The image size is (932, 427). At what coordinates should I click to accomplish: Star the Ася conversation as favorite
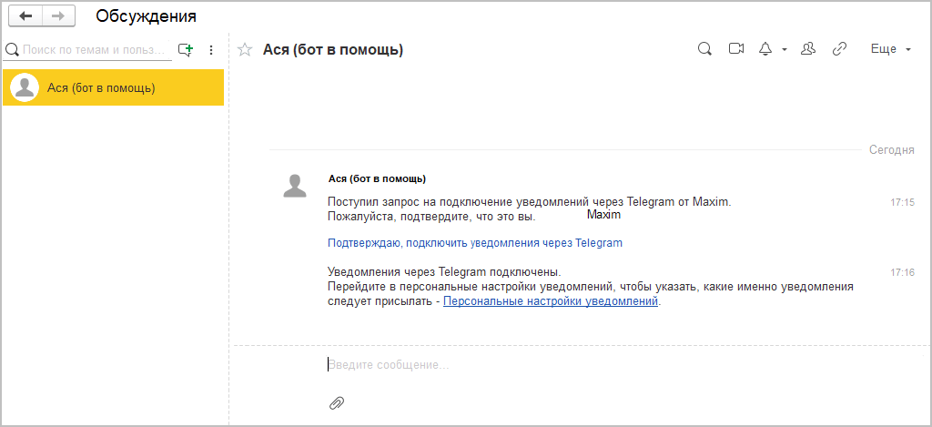244,50
